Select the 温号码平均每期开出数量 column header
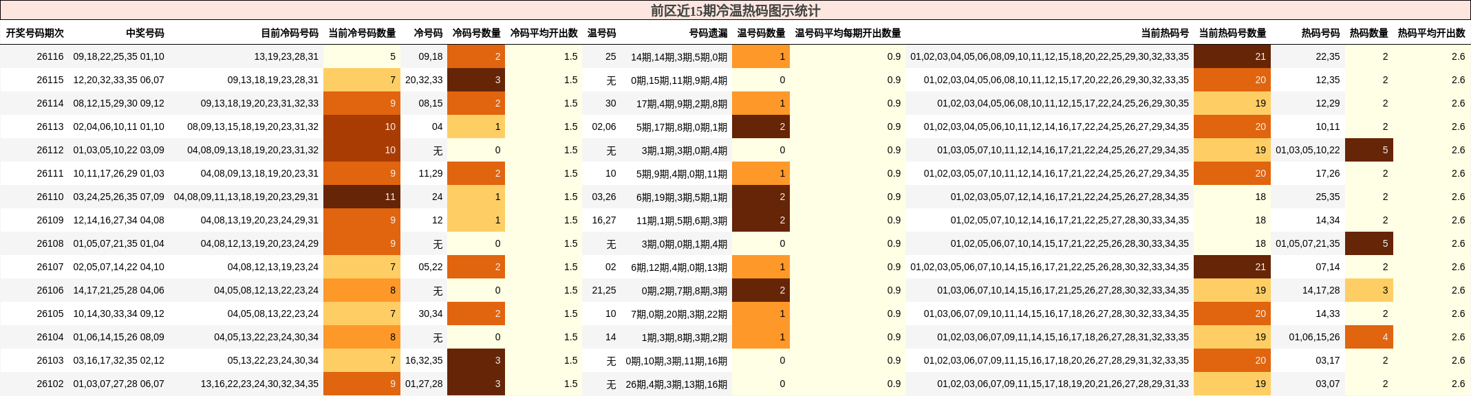This screenshot has width=1471, height=396. click(848, 33)
